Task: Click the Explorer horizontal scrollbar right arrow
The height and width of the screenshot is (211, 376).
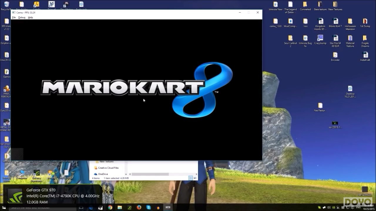Action: point(196,174)
